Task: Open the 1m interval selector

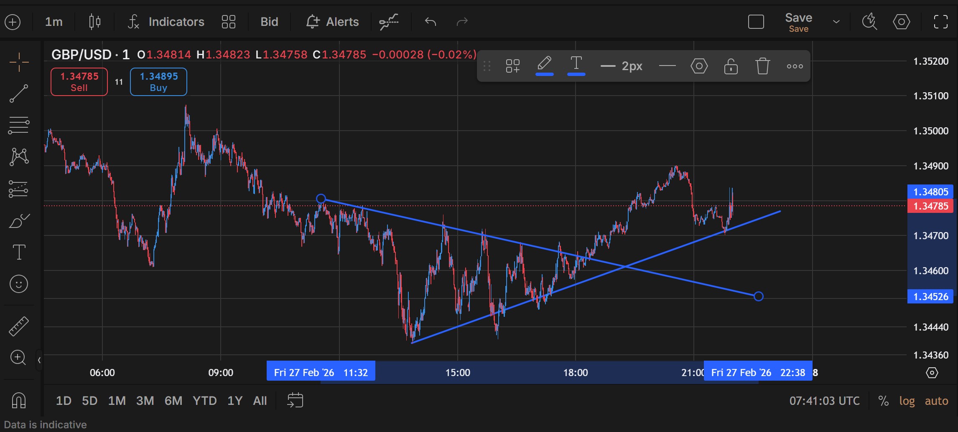Action: (54, 22)
